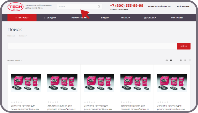This screenshot has height=113, width=198.
Task: Click the main search input on the page
Action: pos(92,46)
